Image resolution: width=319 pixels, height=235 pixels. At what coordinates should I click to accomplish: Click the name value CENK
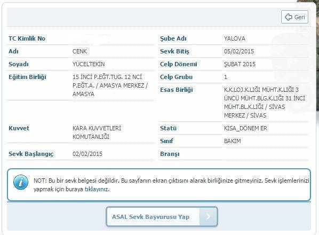(x=79, y=51)
